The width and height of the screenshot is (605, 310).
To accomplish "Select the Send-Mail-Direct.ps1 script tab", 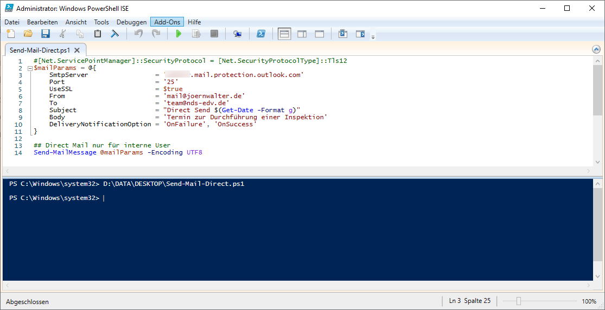I will coord(40,50).
